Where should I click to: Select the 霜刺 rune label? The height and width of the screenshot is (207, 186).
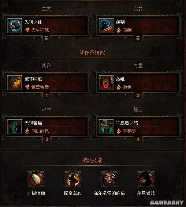pyautogui.click(x=127, y=30)
